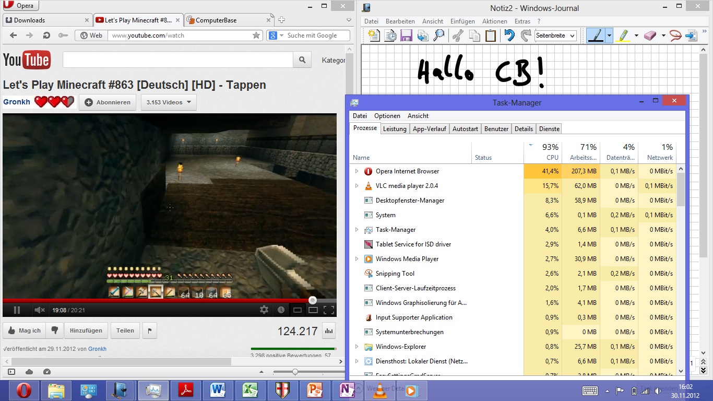The height and width of the screenshot is (401, 713).
Task: Select the yellow Highlighter tool
Action: [x=623, y=36]
